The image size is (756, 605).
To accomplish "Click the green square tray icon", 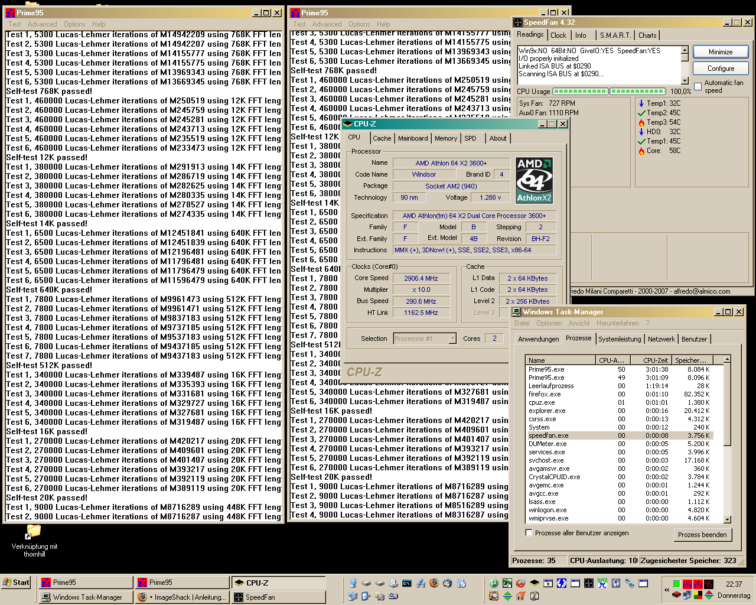I will (676, 584).
